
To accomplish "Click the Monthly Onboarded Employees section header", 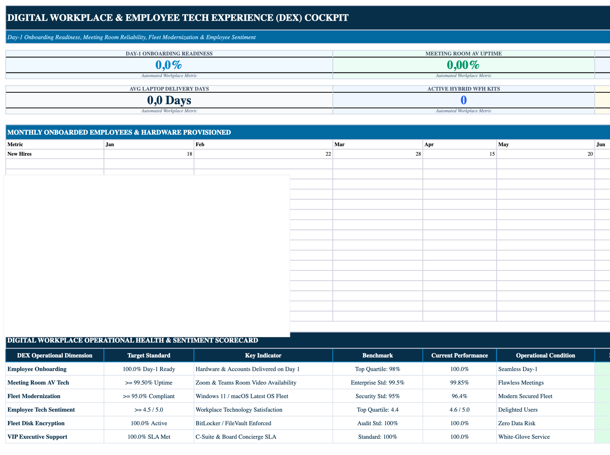I will point(308,132).
